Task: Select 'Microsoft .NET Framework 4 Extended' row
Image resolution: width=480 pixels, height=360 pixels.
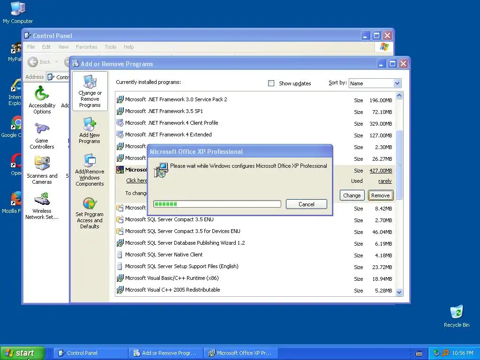Action: tap(255, 135)
